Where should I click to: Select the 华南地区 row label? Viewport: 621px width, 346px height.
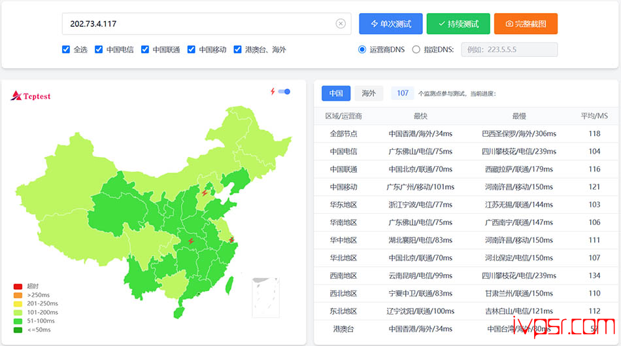point(343,223)
